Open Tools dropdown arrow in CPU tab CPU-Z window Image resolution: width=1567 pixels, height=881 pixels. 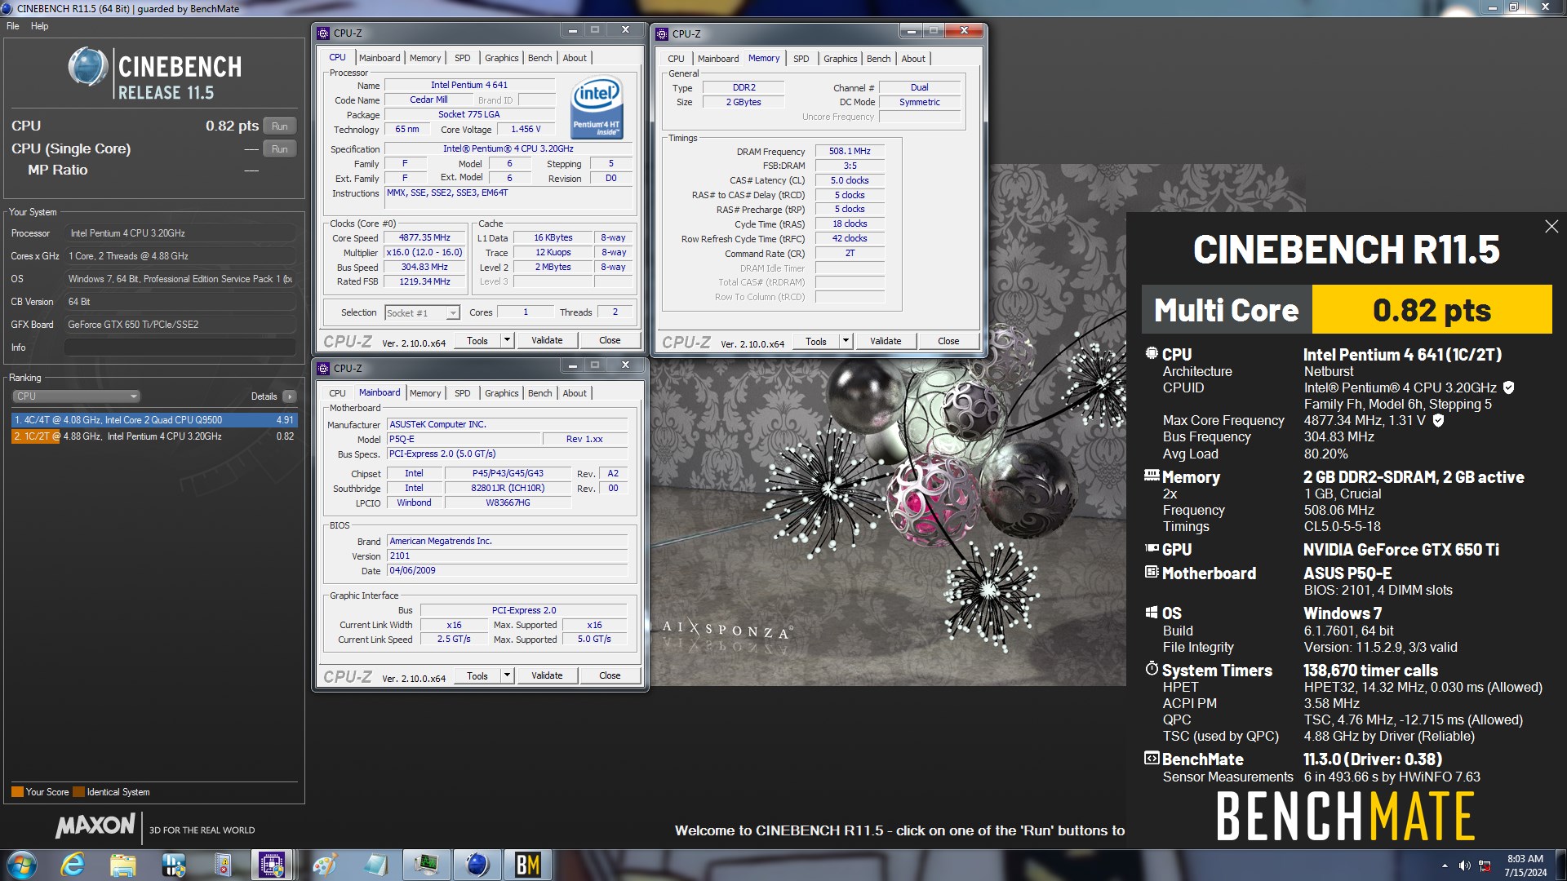coord(507,340)
